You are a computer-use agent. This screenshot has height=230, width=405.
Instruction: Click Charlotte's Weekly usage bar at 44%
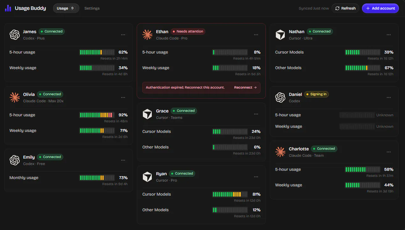click(363, 185)
